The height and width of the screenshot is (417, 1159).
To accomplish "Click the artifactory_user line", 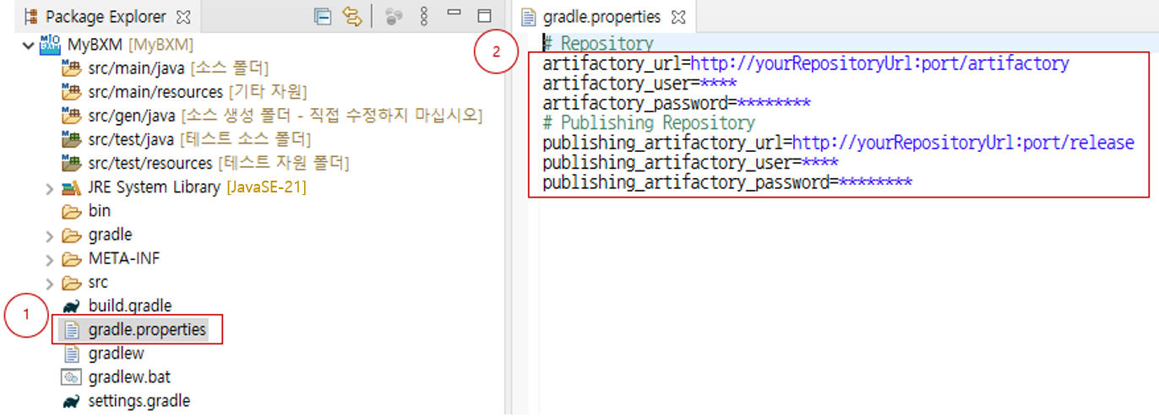I will coord(639,83).
